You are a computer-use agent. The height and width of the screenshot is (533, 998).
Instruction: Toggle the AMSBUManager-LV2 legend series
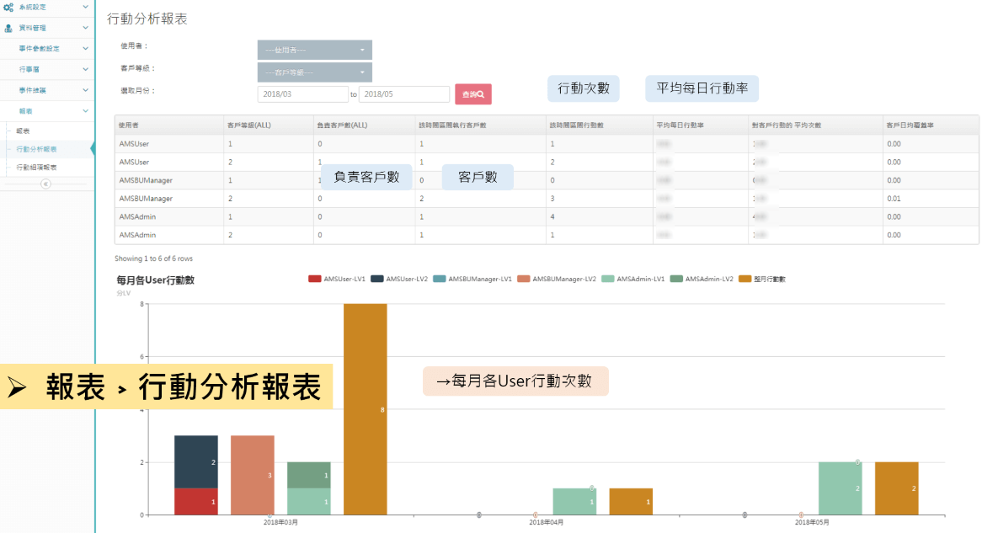[557, 279]
